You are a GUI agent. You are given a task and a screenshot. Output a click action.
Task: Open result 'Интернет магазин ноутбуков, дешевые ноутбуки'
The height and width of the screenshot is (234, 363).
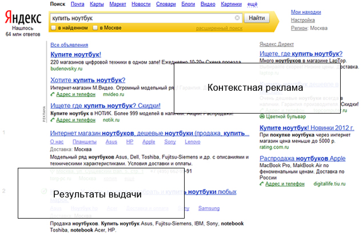pos(150,134)
